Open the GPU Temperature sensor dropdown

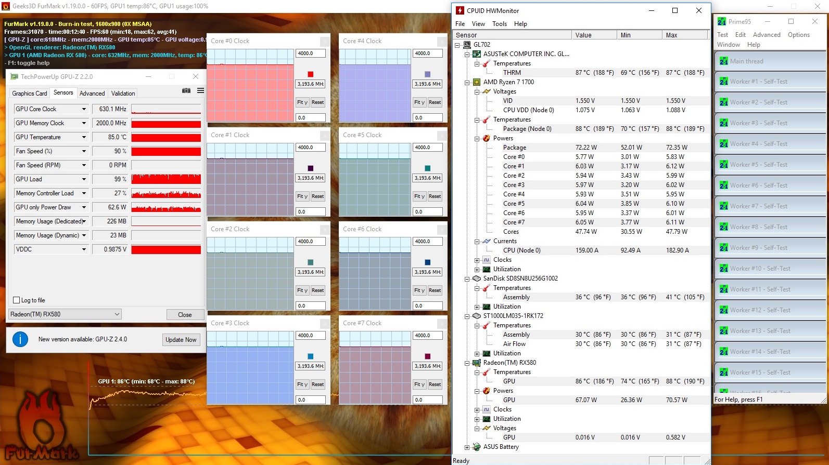pyautogui.click(x=84, y=137)
